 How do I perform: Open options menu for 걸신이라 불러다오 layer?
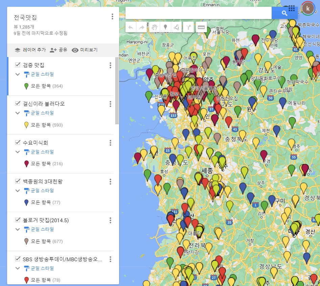110,104
